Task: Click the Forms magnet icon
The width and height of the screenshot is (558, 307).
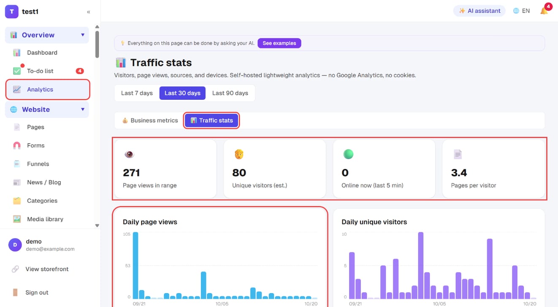Action: (x=17, y=146)
